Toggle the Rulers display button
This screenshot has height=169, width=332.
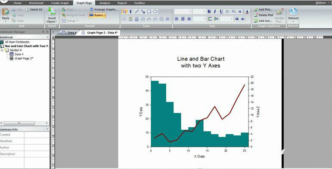(x=97, y=15)
